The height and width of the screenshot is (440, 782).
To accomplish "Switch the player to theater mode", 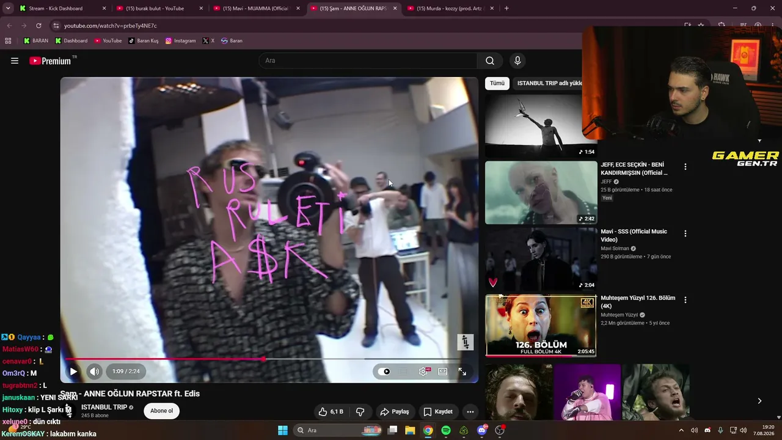I will click(x=443, y=371).
